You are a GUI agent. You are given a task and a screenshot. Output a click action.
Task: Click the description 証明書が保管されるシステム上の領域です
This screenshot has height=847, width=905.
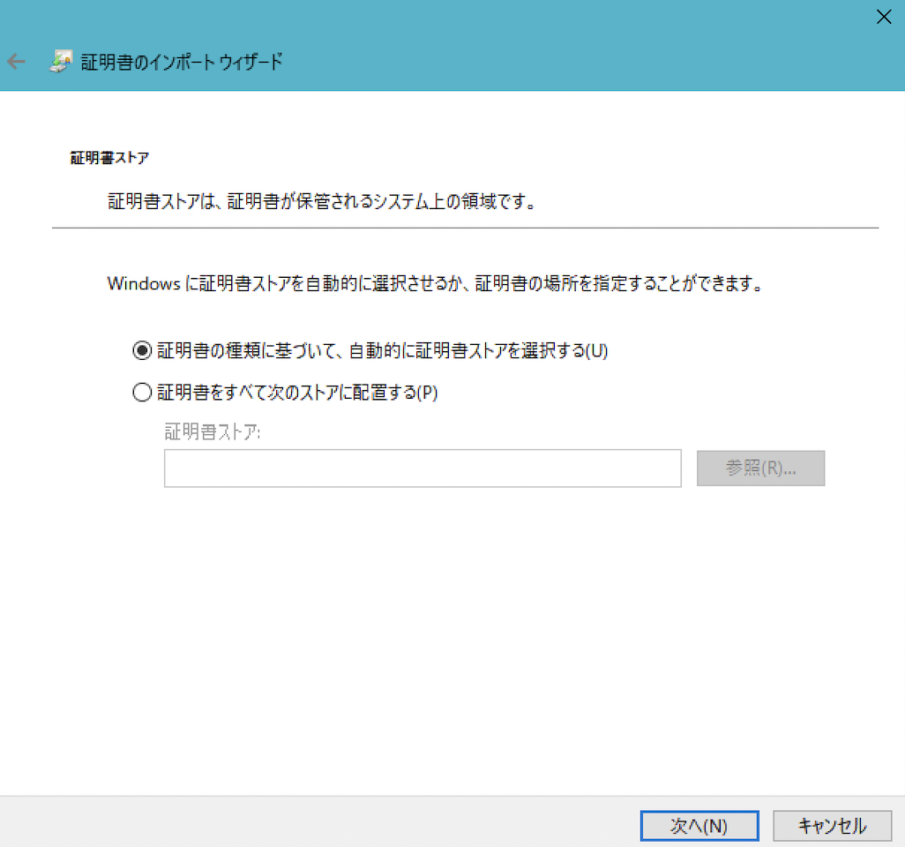point(321,202)
